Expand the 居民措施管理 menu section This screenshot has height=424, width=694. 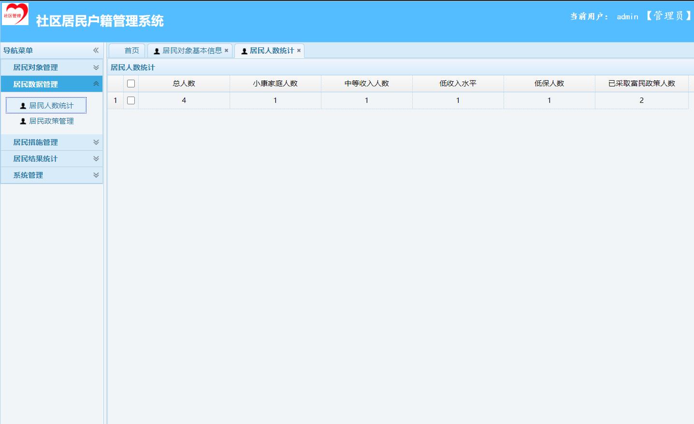pos(52,142)
